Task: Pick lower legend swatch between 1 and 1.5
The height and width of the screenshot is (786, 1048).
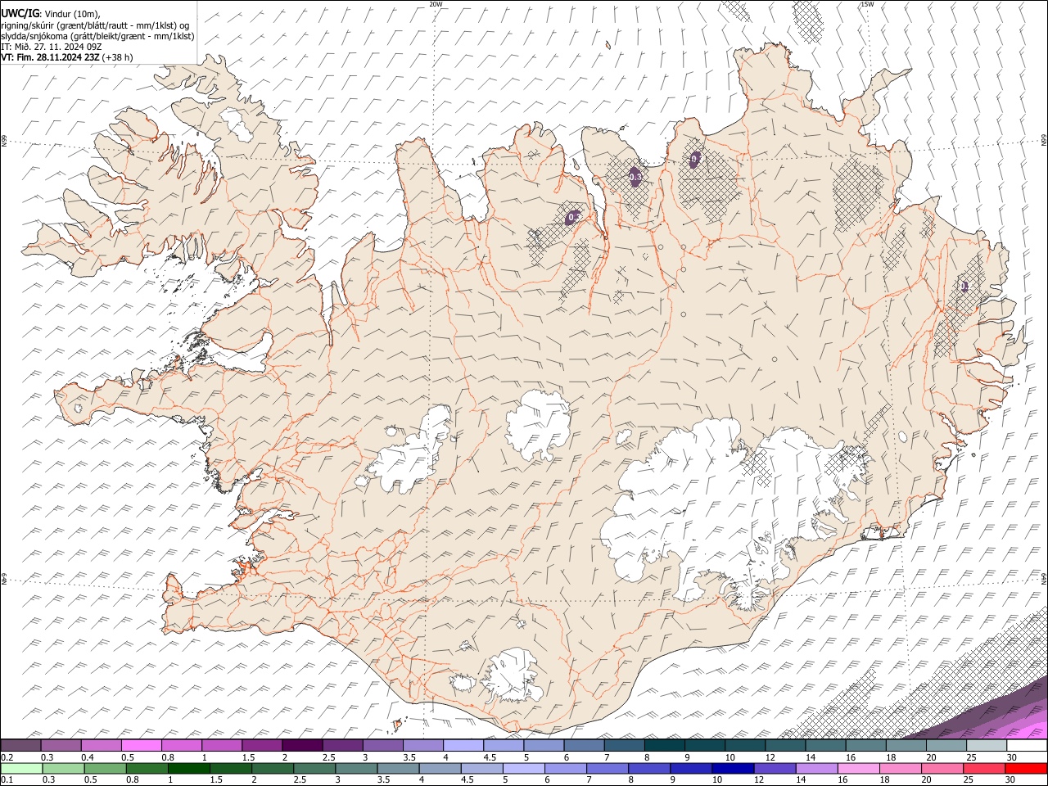Action: (189, 768)
